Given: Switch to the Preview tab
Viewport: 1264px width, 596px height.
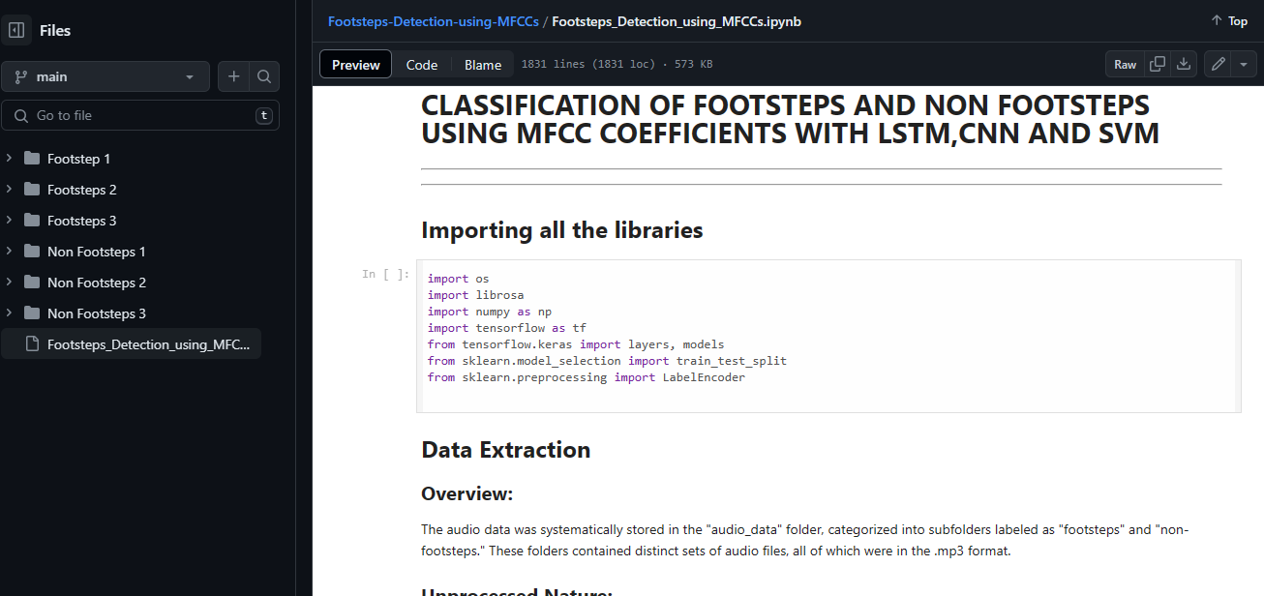Looking at the screenshot, I should point(356,64).
